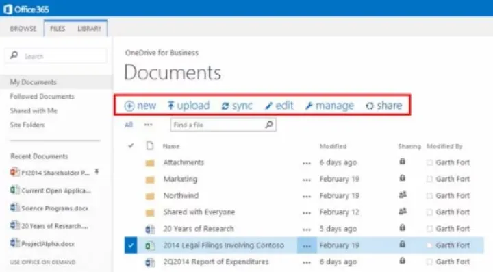Viewport: 493px width, 272px height.
Task: Open the Marketing folder
Action: point(180,179)
